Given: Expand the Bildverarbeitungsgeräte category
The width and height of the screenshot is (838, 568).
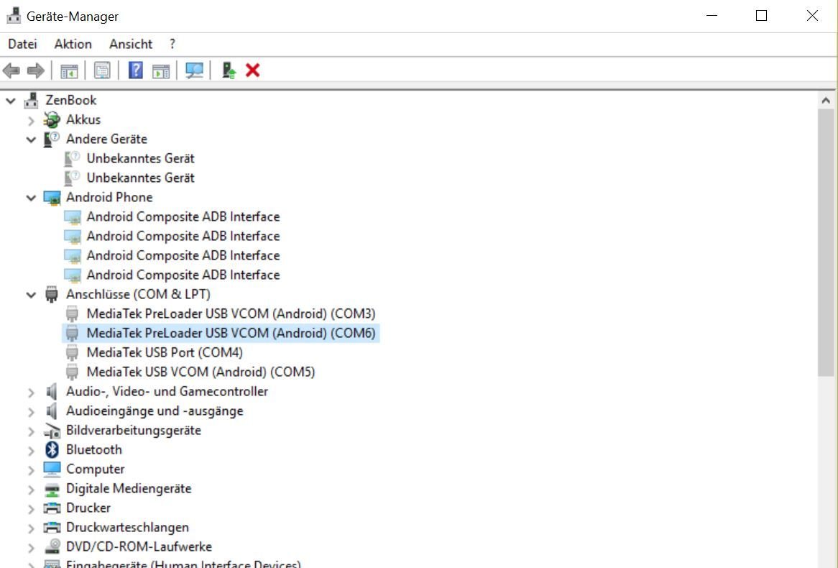Looking at the screenshot, I should click(31, 431).
